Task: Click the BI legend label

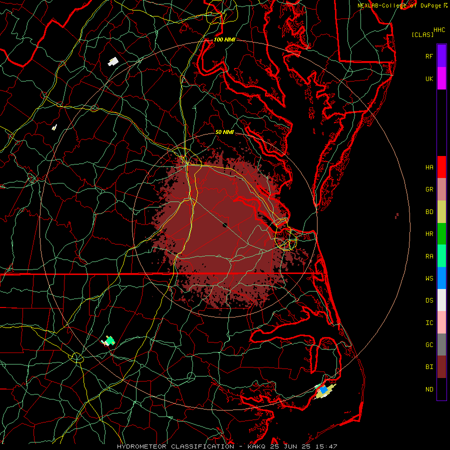Action: point(429,367)
